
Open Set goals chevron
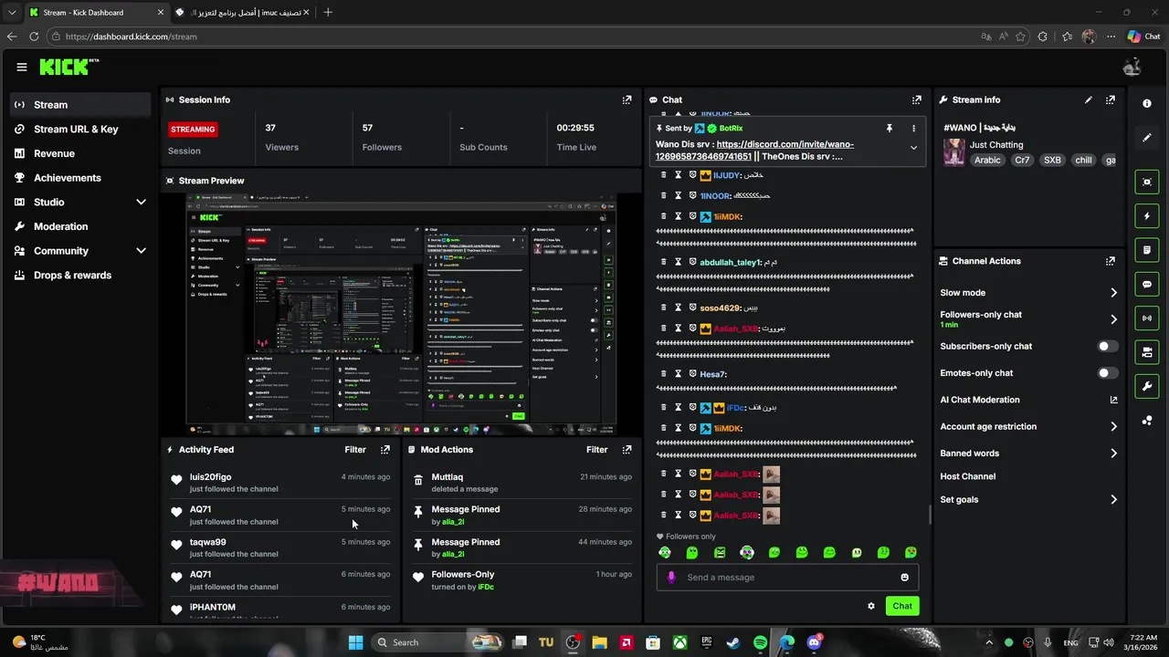pyautogui.click(x=1113, y=499)
